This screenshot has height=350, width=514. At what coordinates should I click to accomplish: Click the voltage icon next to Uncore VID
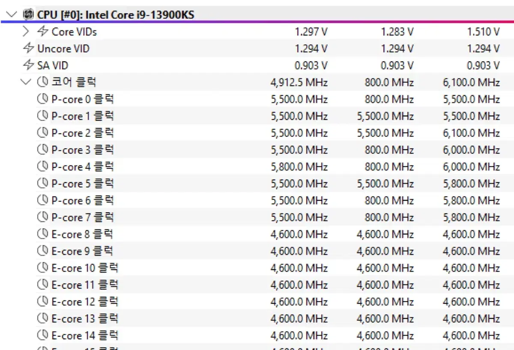tap(28, 48)
